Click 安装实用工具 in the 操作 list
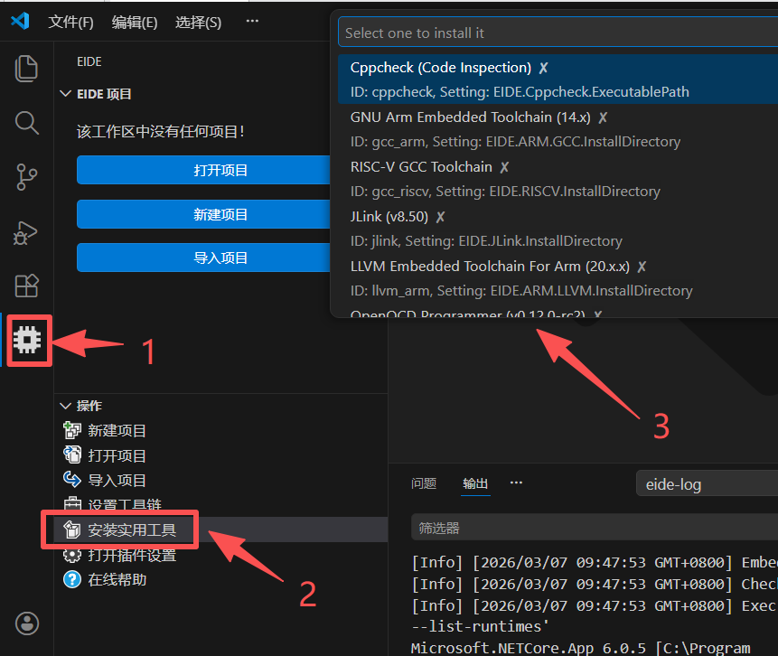Screen dimensions: 778x656 pyautogui.click(x=132, y=530)
